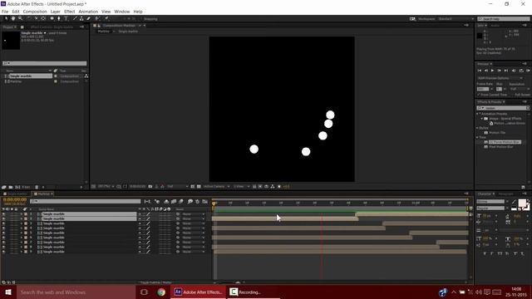
Task: Hide layer 5 using its eye icon
Action: (3, 233)
